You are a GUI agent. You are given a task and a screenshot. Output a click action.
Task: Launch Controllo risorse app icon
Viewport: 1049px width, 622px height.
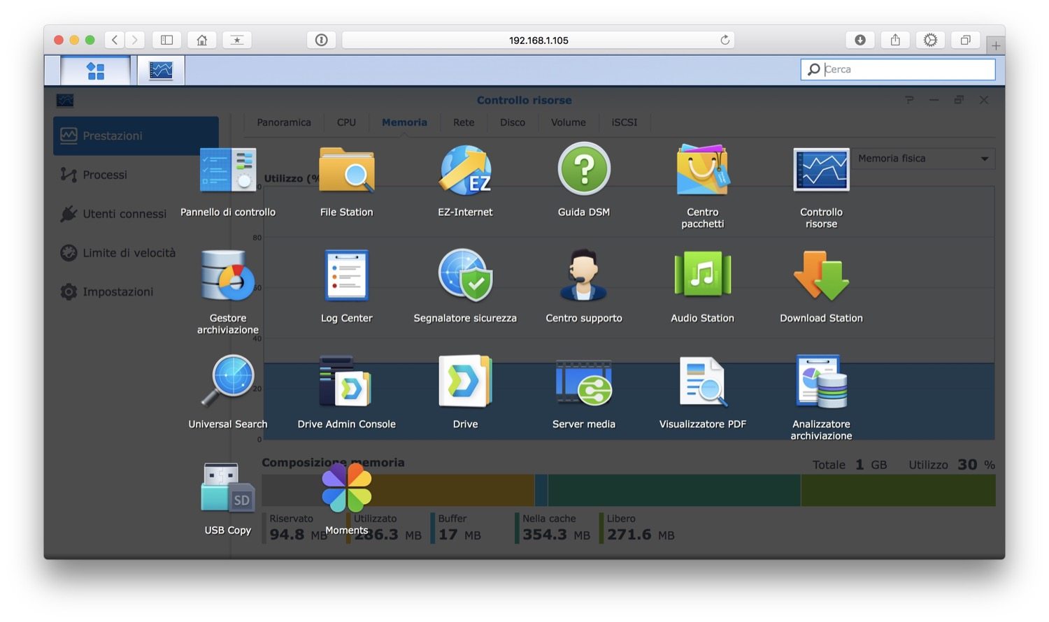822,170
